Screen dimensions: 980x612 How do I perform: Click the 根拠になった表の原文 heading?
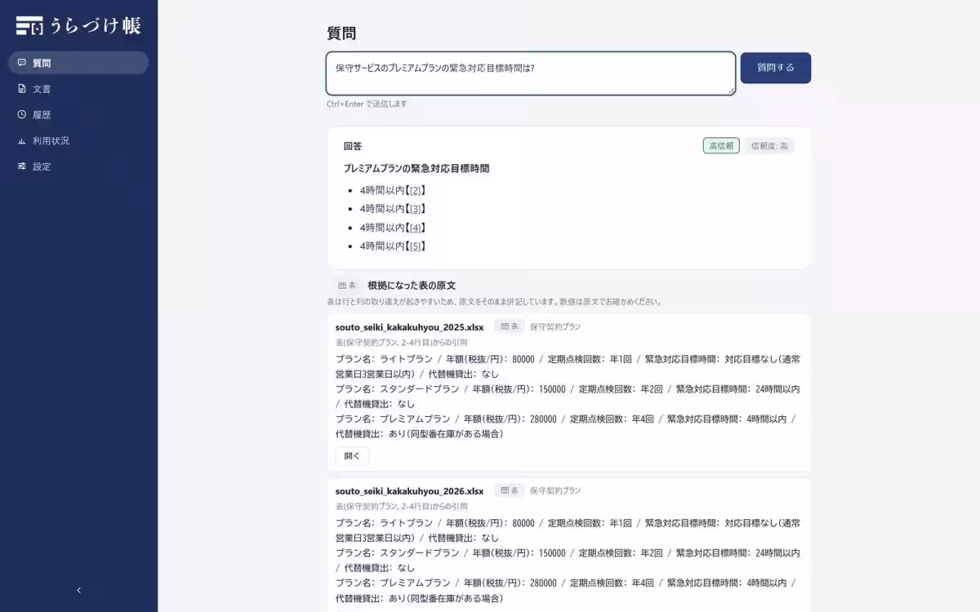[x=412, y=286]
